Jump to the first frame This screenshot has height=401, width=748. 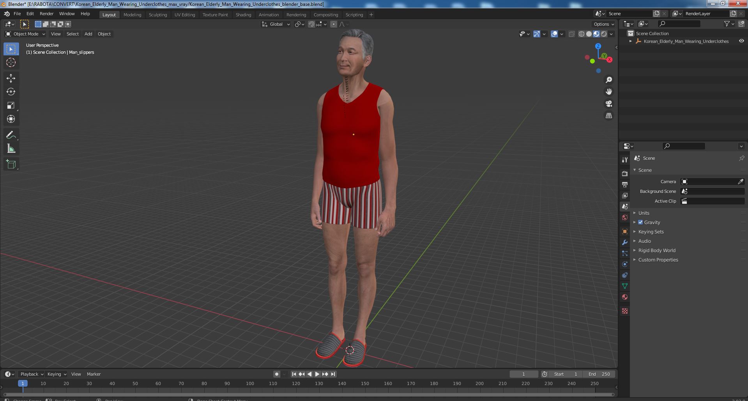click(x=294, y=374)
